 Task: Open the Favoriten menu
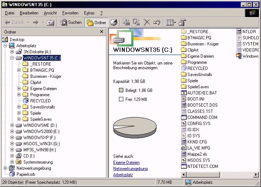tap(70, 13)
